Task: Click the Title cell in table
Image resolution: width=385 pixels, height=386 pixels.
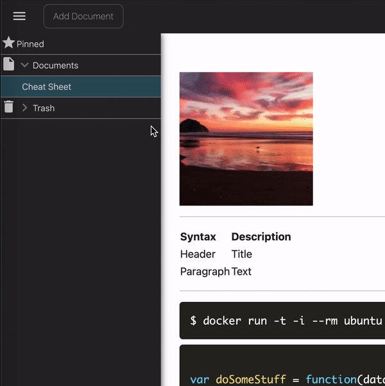Action: [241, 254]
